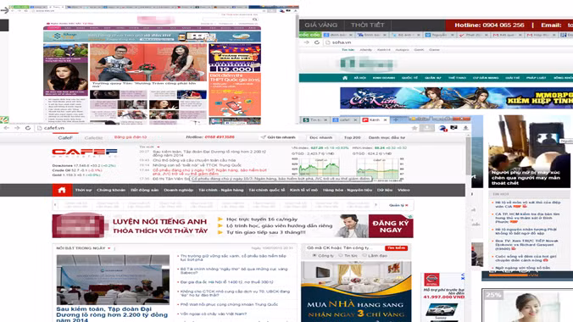Click right arrow of CafeF ticker strip
This screenshot has height=322, width=573.
pyautogui.click(x=376, y=205)
